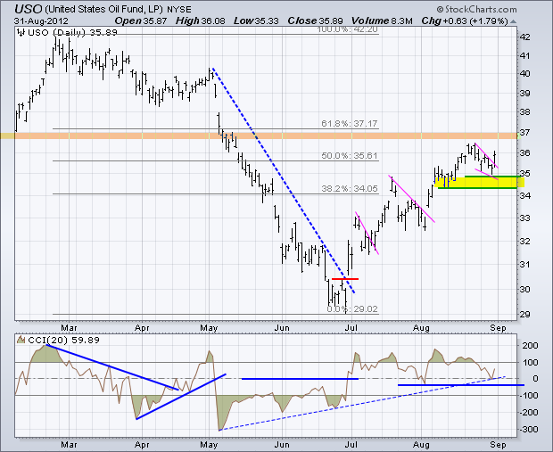Click the USO ticker symbol title
This screenshot has height=452, width=553.
coord(29,9)
